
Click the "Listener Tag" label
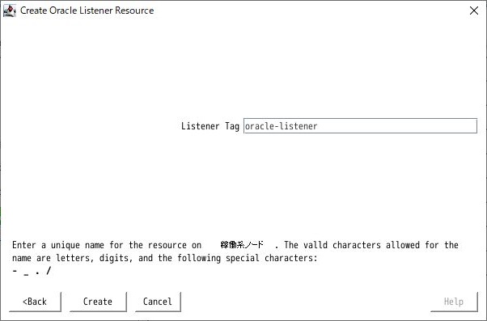(210, 126)
